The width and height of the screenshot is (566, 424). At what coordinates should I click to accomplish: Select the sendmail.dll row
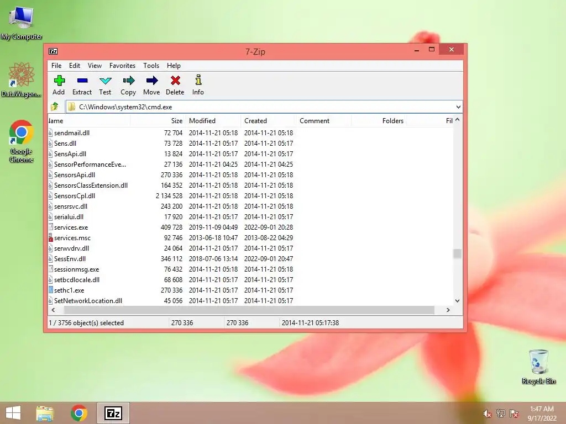pos(250,133)
